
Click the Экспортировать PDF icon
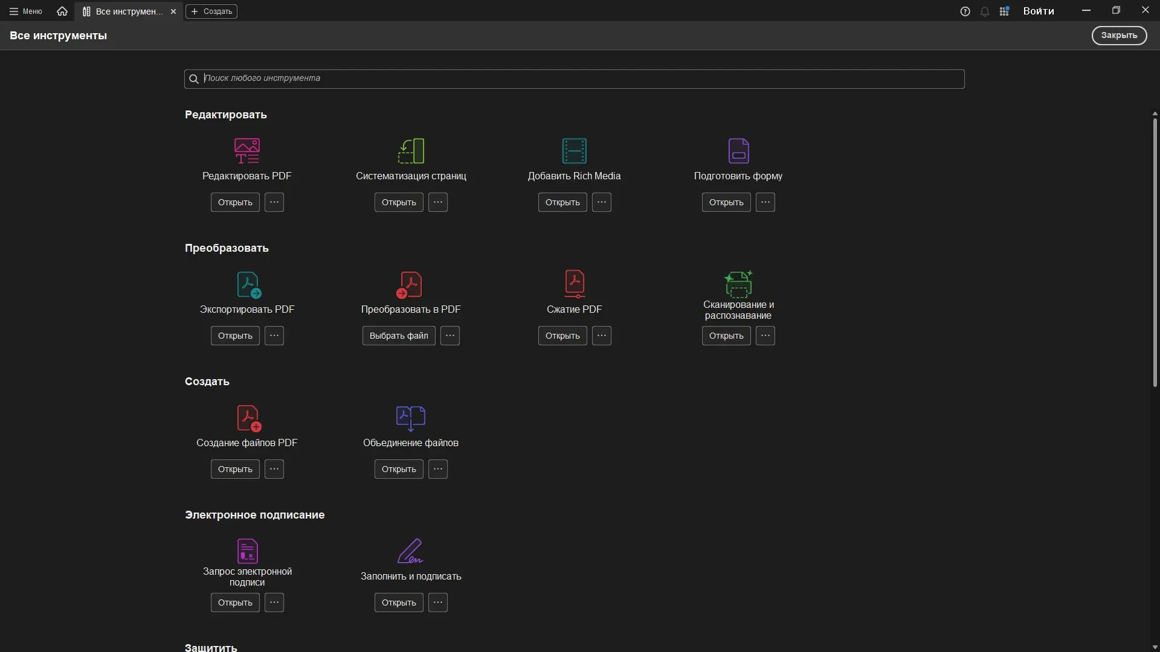pos(248,284)
